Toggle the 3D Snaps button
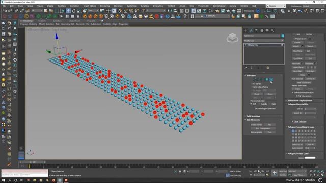Image resolution: width=326 pixels, height=183 pixels. pyautogui.click(x=120, y=11)
